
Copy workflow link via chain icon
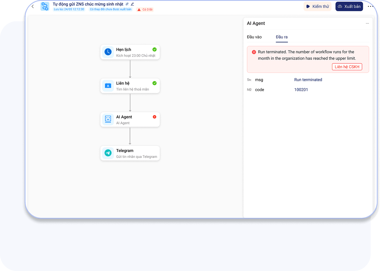(x=127, y=4)
